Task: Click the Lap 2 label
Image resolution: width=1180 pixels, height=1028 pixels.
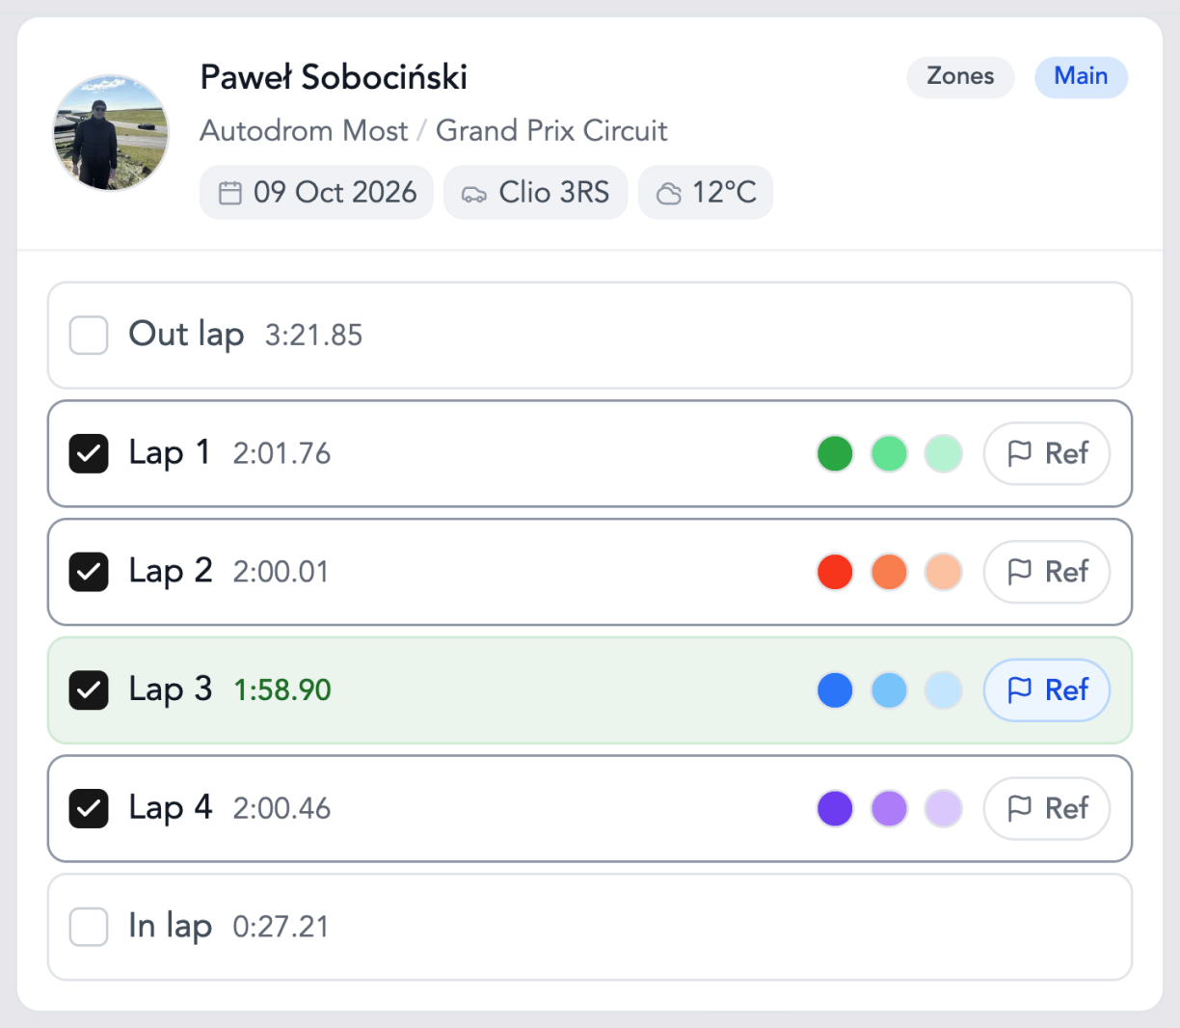Action: pyautogui.click(x=170, y=572)
